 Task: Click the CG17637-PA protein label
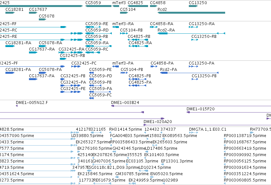point(42,76)
